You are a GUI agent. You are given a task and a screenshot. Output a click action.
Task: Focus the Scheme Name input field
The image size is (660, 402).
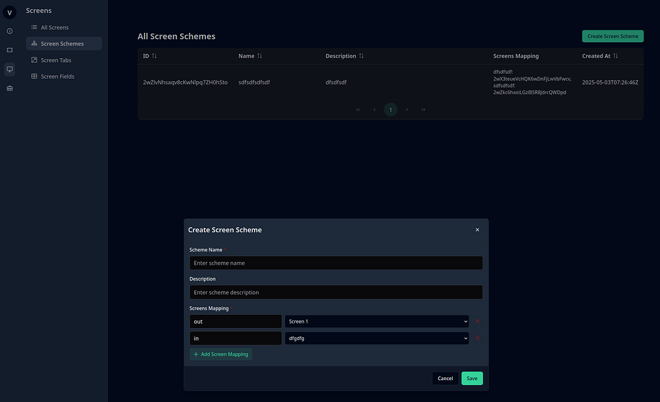[x=335, y=263]
